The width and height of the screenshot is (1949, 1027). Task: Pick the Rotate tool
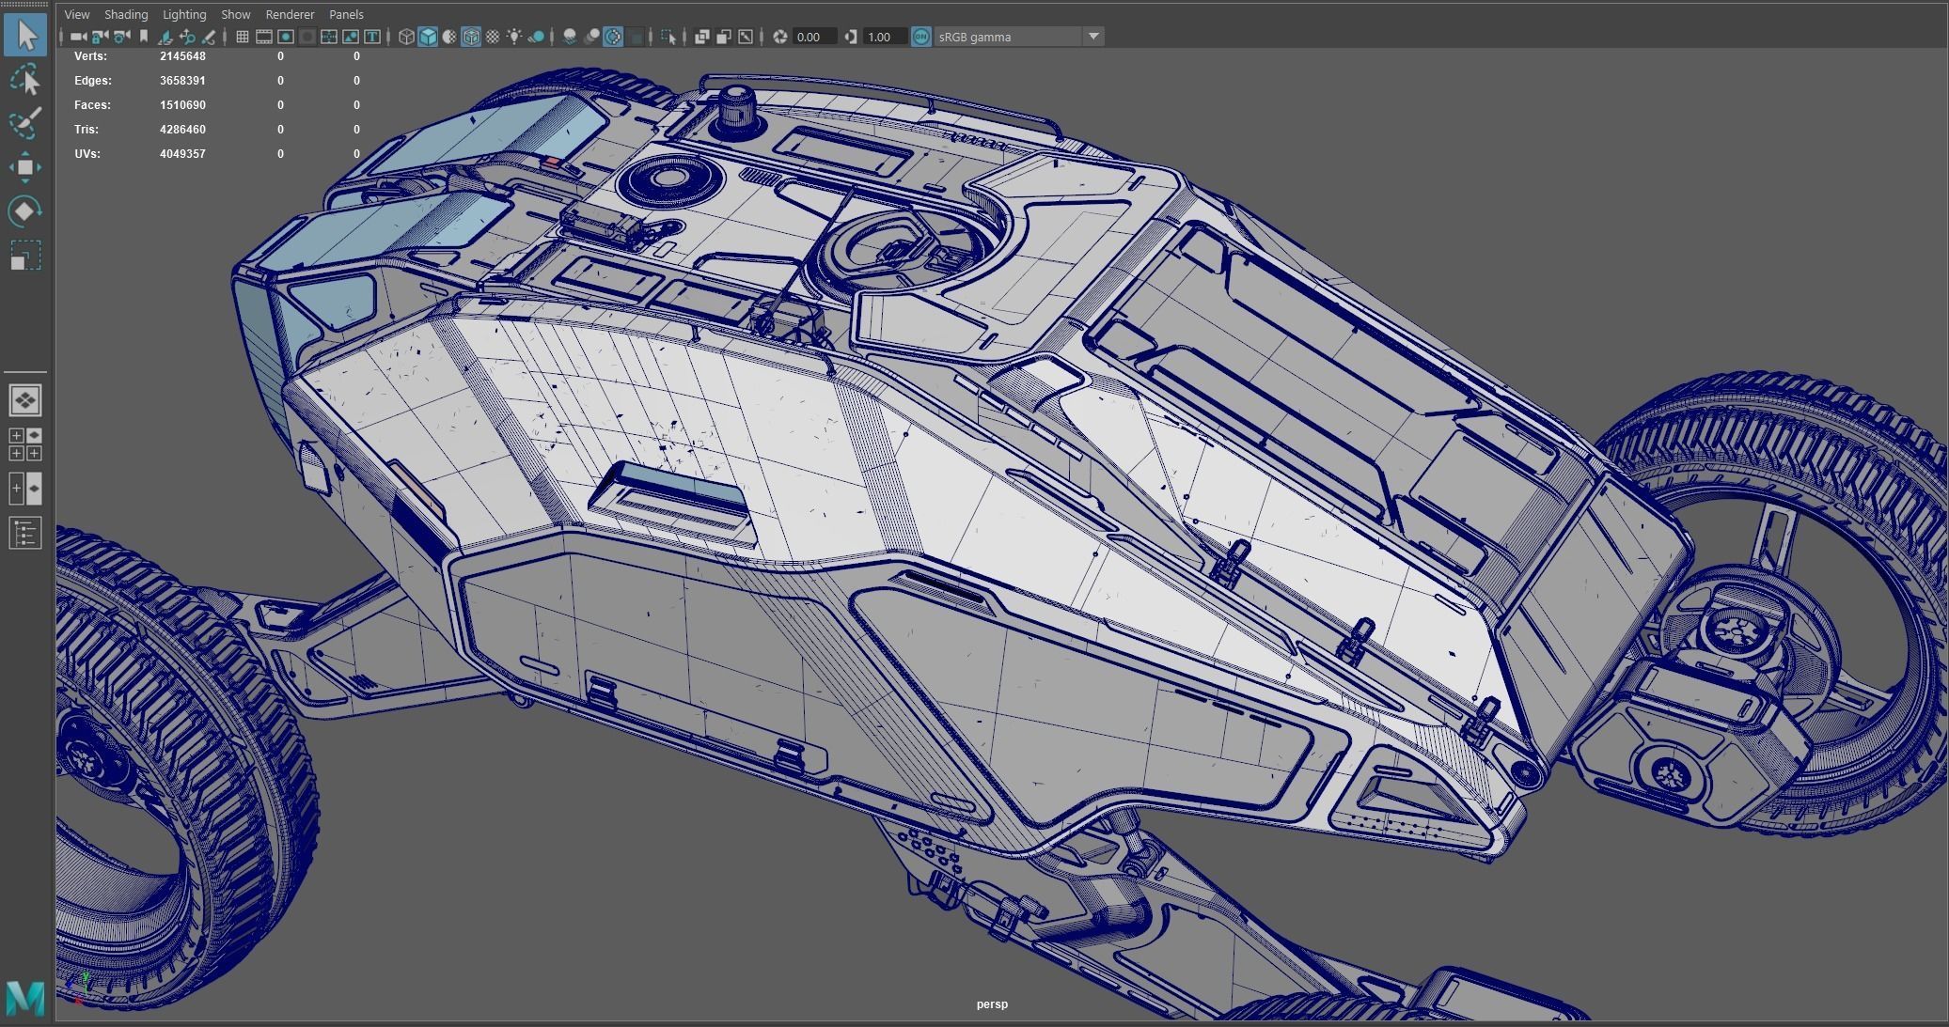(x=25, y=210)
